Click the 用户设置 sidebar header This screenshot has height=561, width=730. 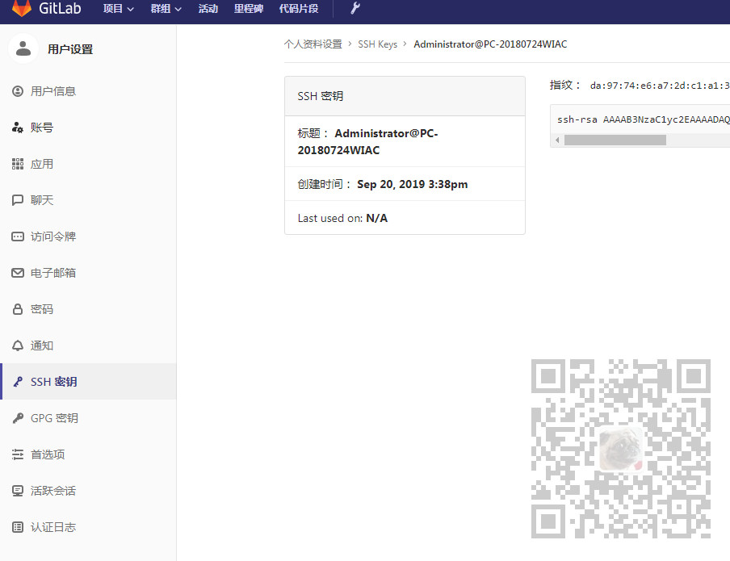(70, 49)
